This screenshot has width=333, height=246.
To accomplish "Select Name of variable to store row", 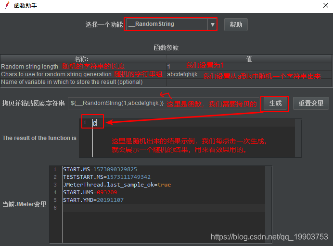I will (x=83, y=82).
